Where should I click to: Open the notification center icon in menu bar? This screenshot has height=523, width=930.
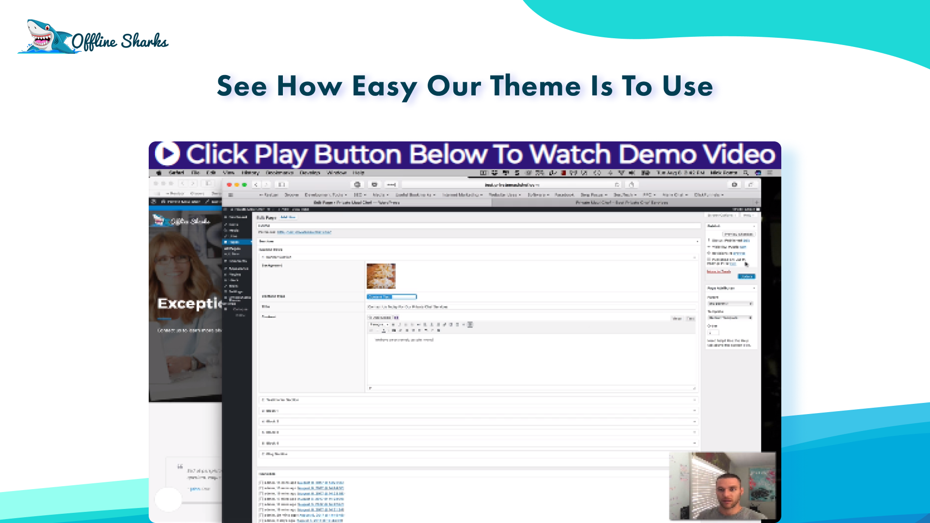pyautogui.click(x=770, y=172)
